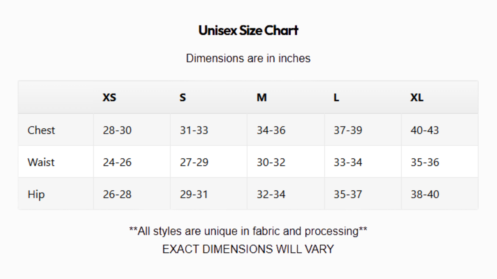
Task: Click the Chest row label
Action: [41, 130]
